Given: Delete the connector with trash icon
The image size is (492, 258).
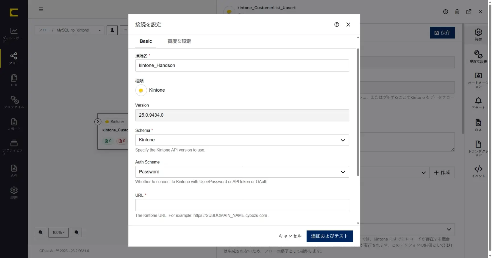Looking at the screenshot, I should click(457, 12).
